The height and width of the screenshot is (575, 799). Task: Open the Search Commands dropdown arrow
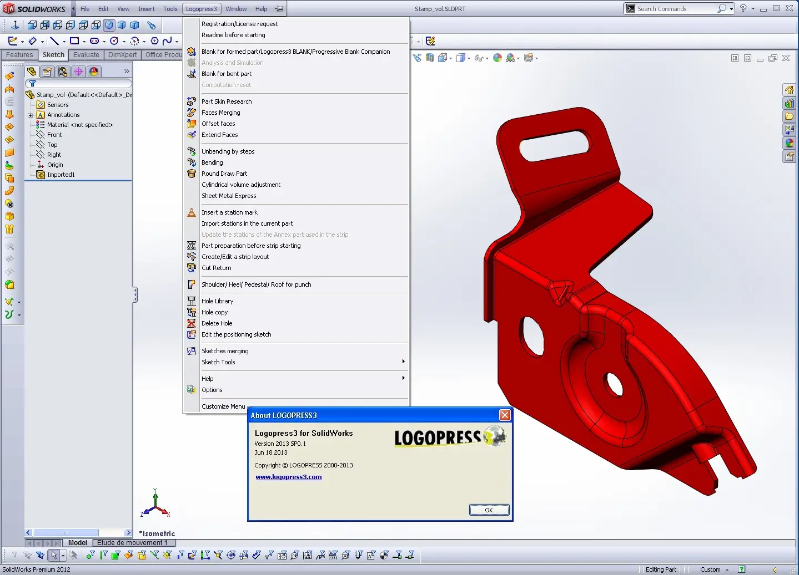click(731, 9)
